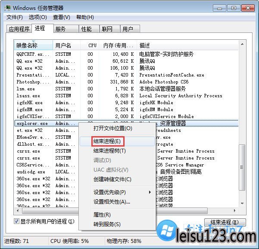
Task: Open the 用户 tab
Action: [130, 29]
